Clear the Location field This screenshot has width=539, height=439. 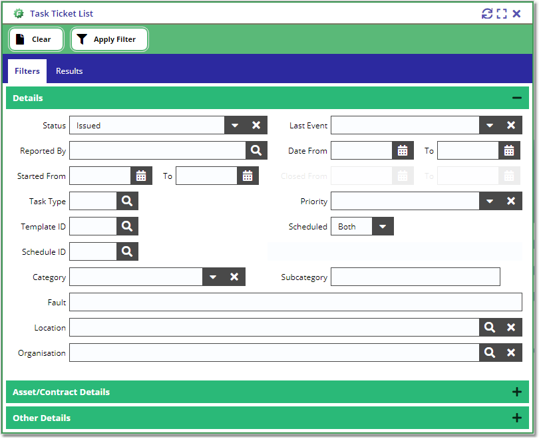511,327
